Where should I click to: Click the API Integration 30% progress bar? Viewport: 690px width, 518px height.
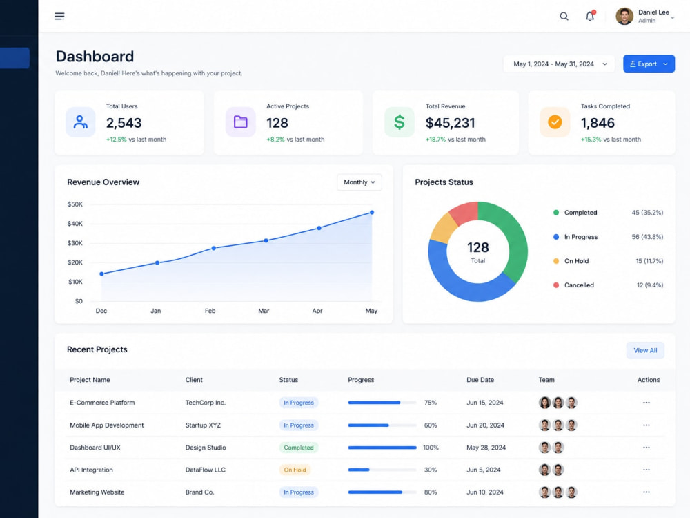click(382, 470)
